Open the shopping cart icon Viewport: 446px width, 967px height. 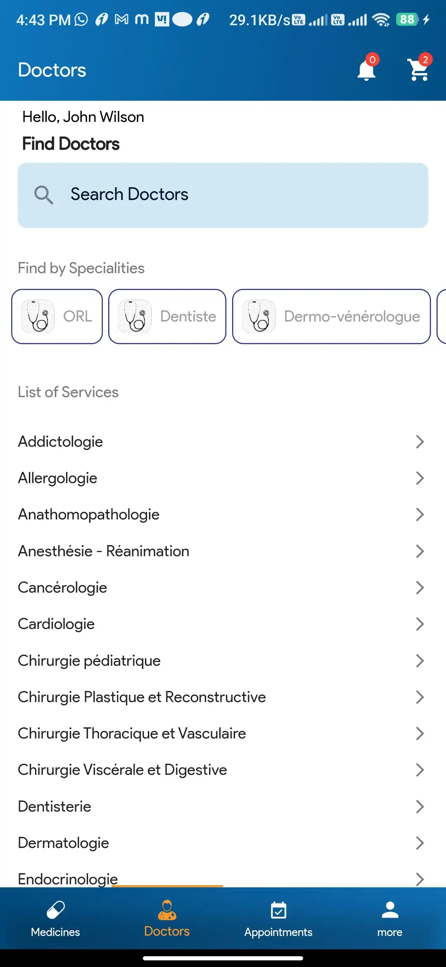click(x=419, y=70)
